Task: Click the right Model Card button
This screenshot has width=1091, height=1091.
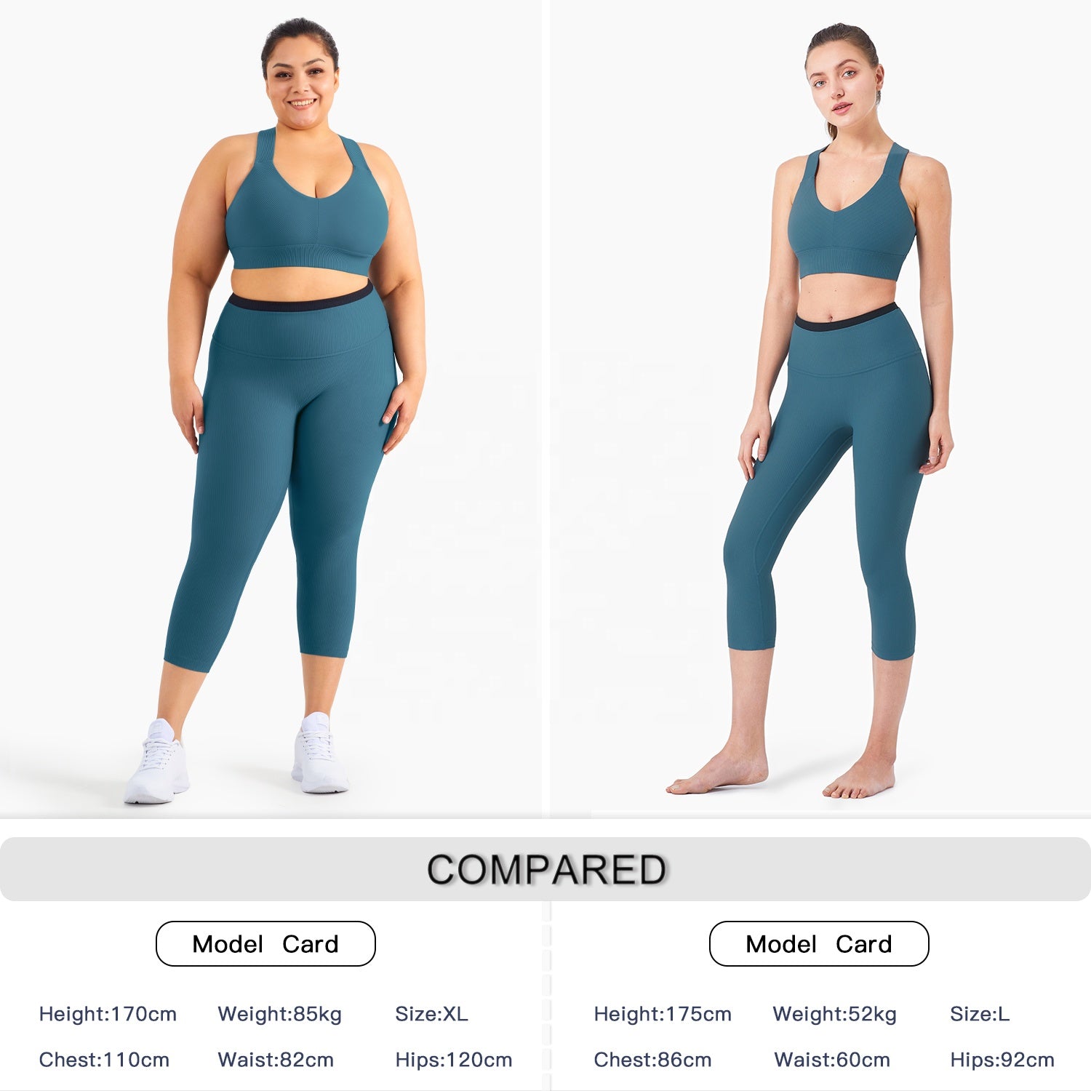Action: (819, 943)
